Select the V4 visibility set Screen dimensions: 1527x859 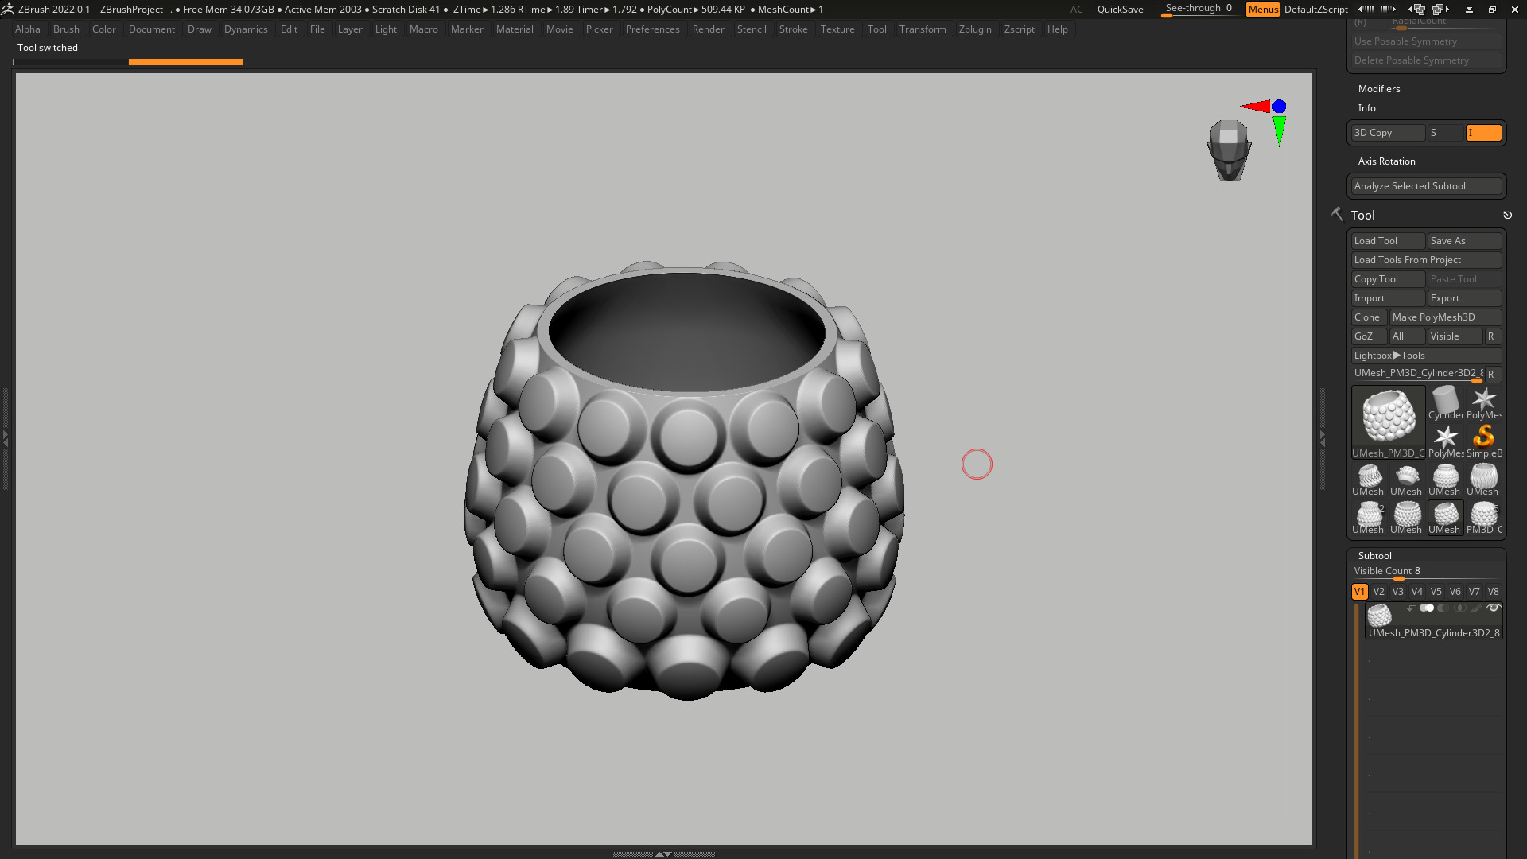pyautogui.click(x=1416, y=591)
